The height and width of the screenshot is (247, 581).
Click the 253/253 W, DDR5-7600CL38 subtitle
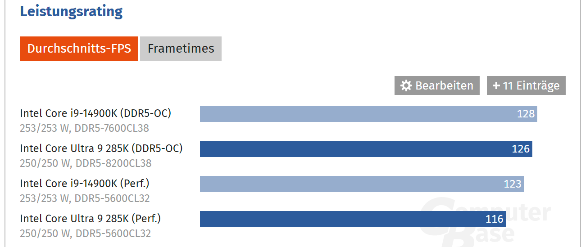point(84,128)
